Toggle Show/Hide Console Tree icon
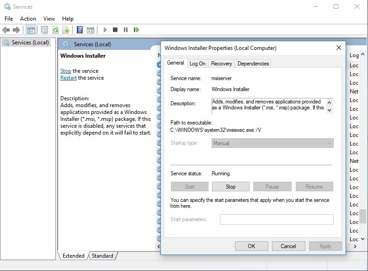The image size is (368, 271). [x=31, y=30]
